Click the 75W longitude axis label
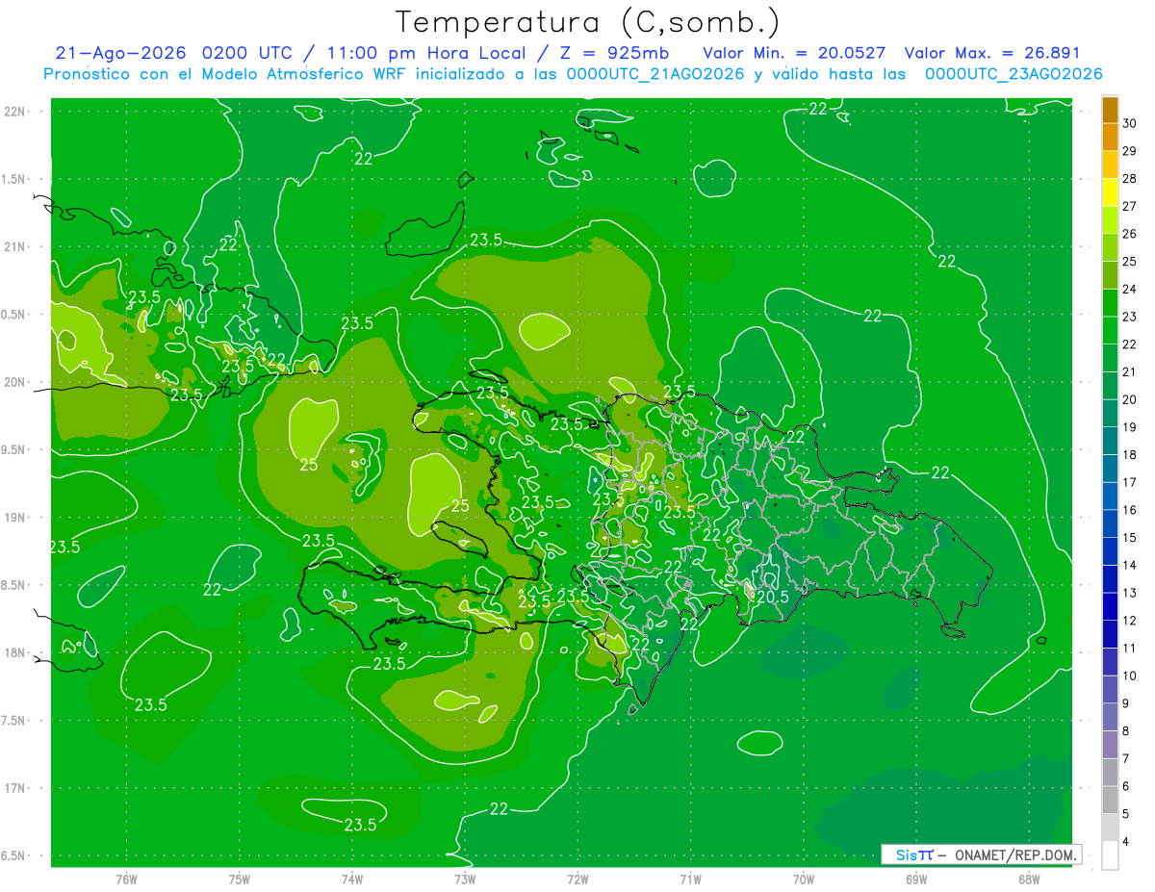The image size is (1155, 892). coord(240,879)
